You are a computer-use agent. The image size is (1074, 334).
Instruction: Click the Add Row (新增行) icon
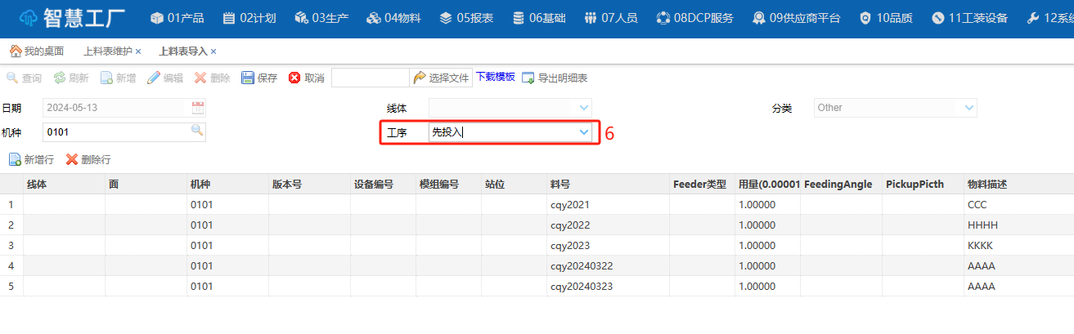(x=15, y=159)
